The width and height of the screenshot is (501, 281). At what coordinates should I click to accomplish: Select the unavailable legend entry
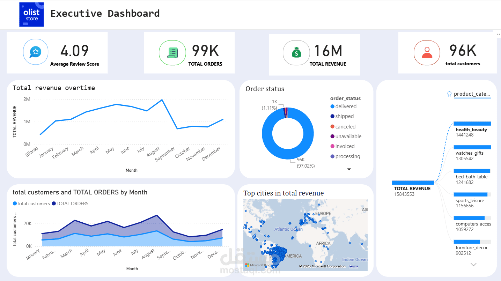point(346,136)
